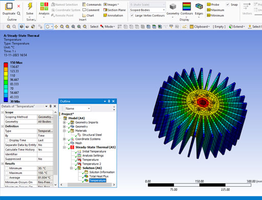Click the Annotation tool
262x200 pixels.
pyautogui.click(x=113, y=15)
